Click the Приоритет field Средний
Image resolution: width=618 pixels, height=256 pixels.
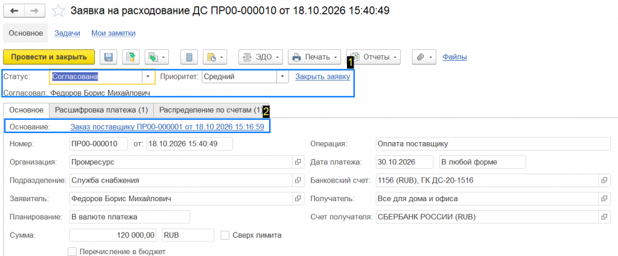[239, 76]
